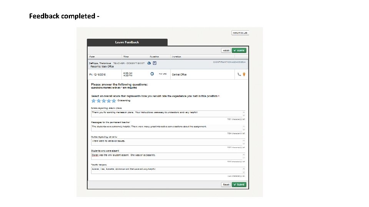Screen dimensions: 369x207
Task: Click the Date column header
Action: pyautogui.click(x=92, y=57)
